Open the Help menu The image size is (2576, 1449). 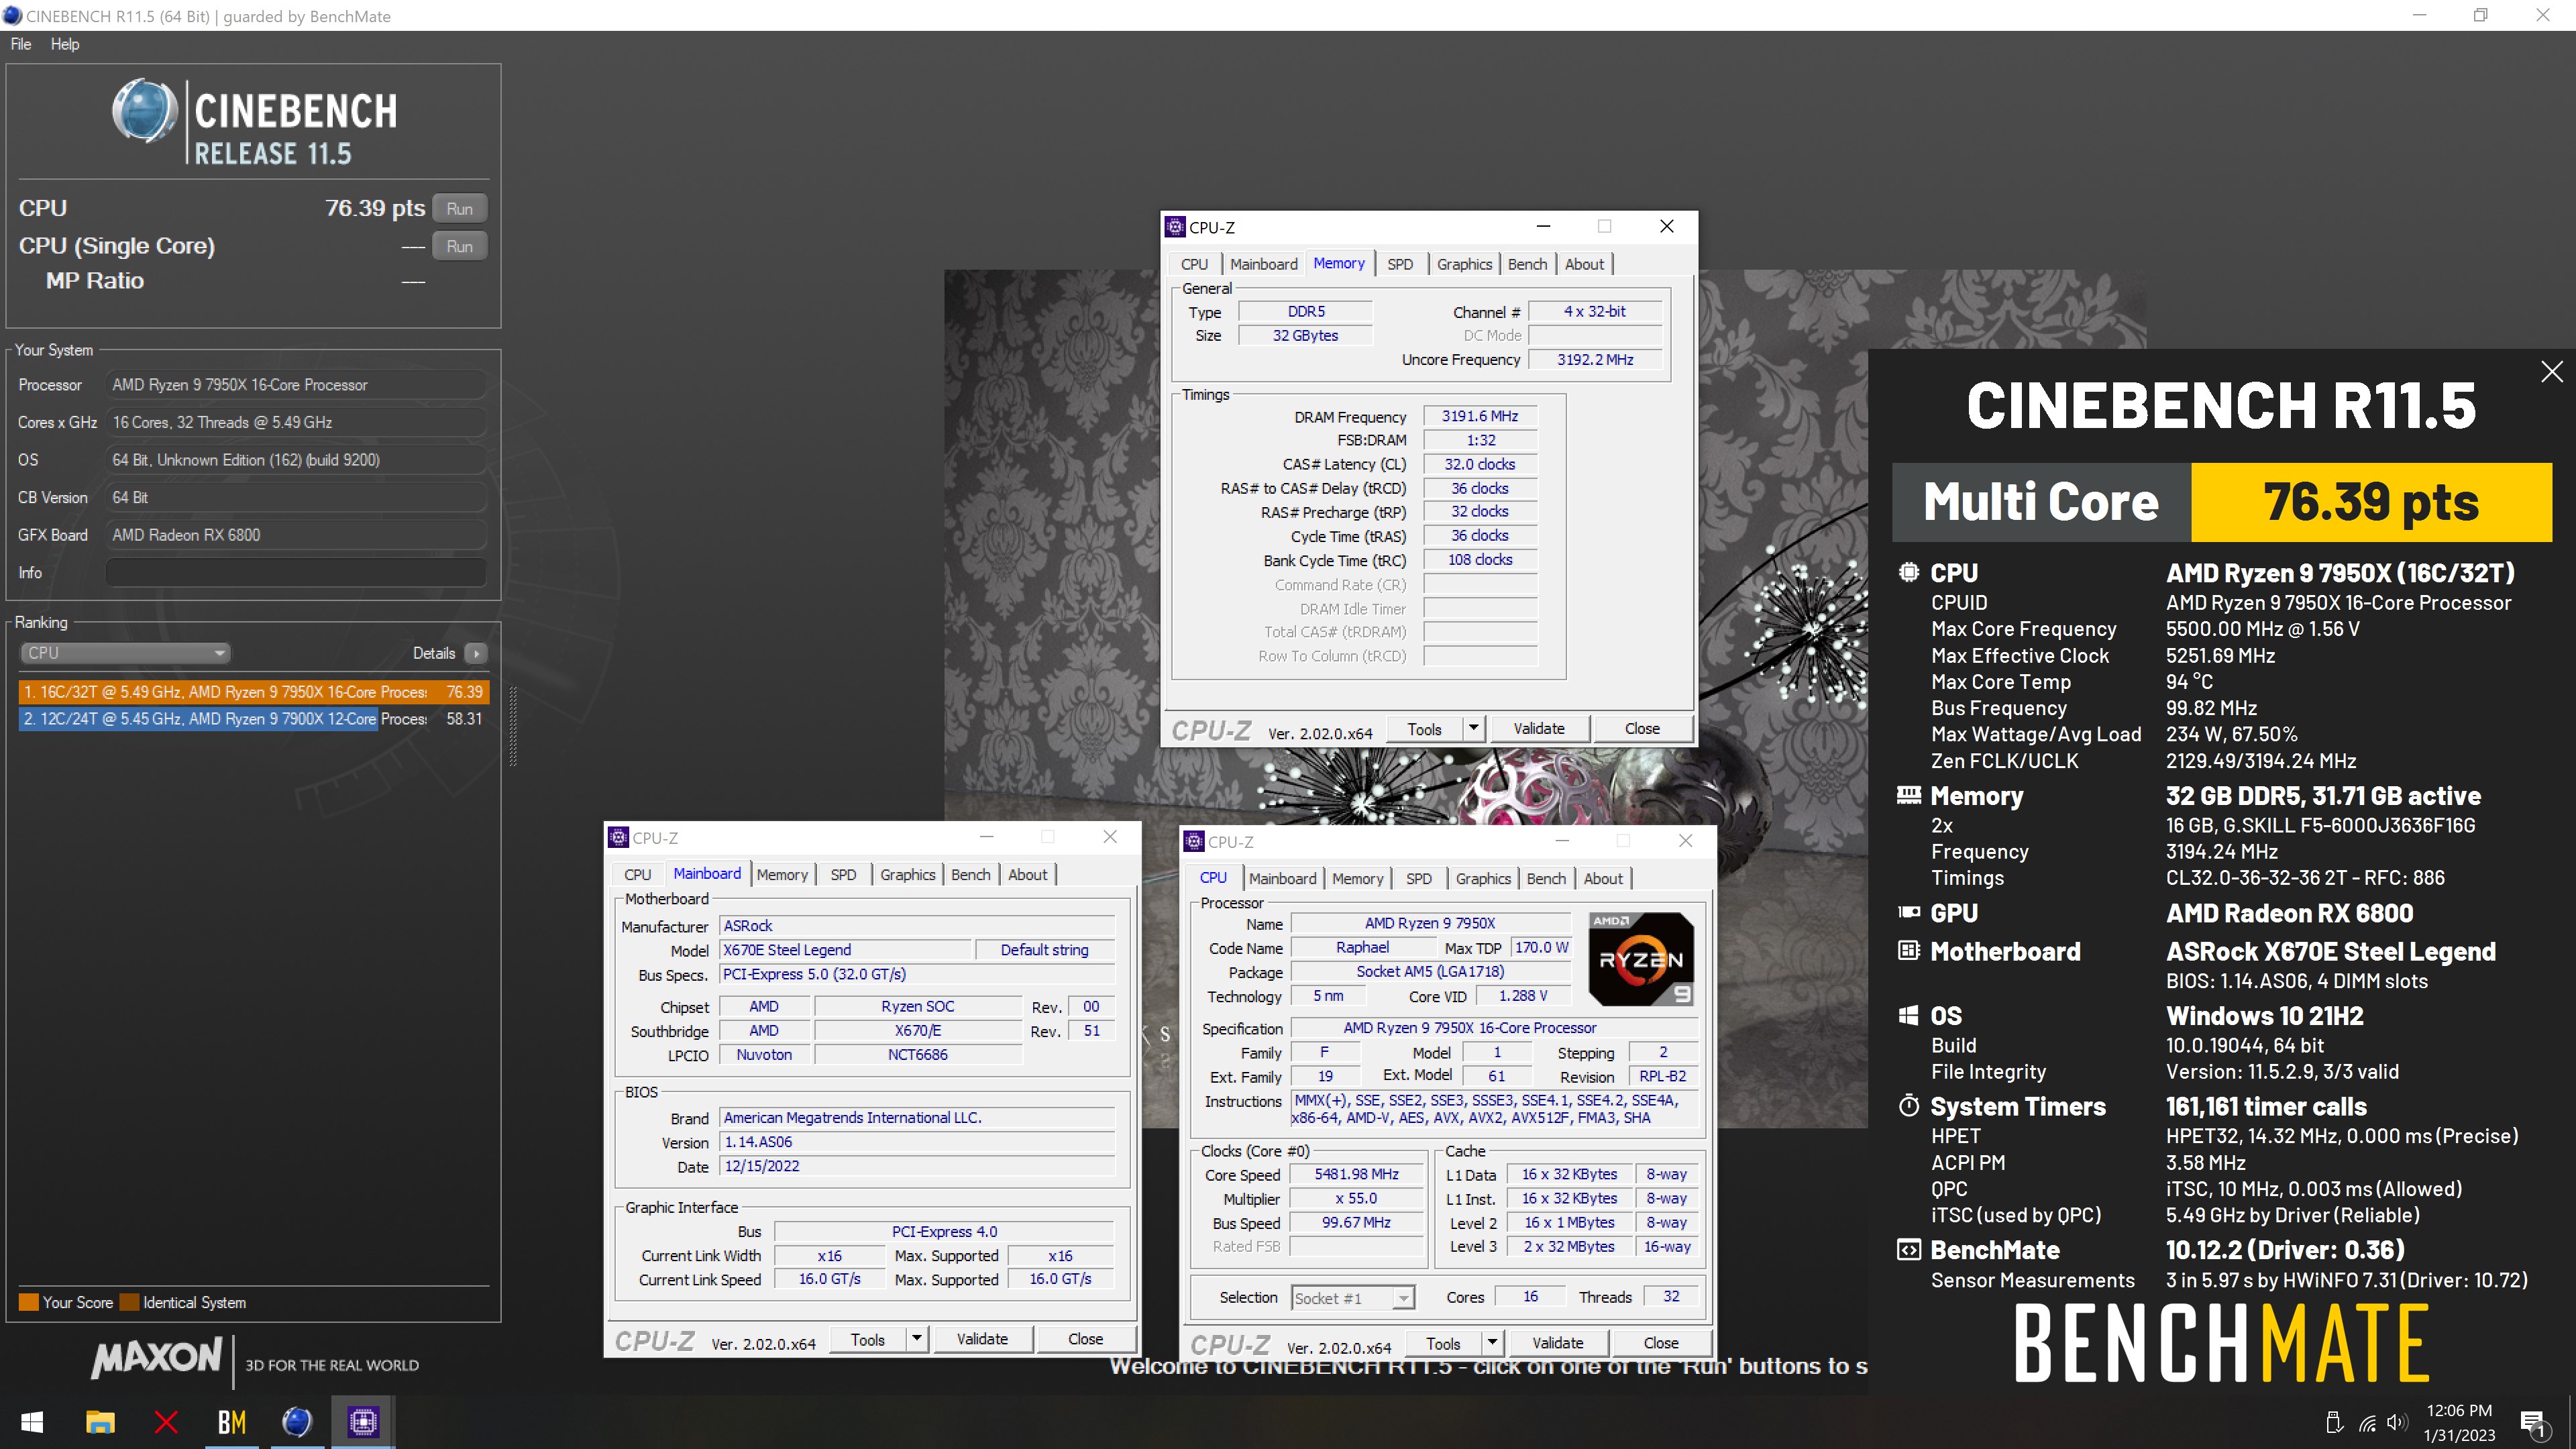[65, 44]
